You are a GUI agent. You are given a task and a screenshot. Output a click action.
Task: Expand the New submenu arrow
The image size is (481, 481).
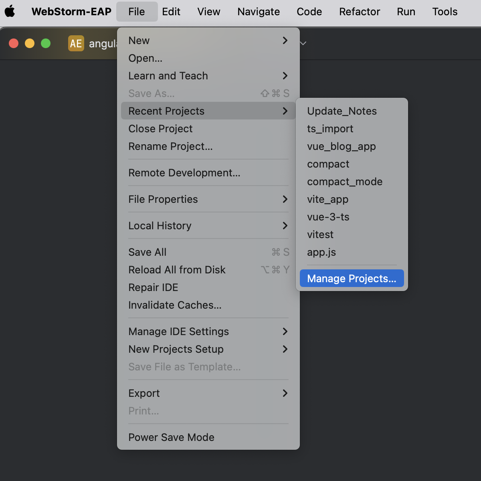click(x=285, y=40)
